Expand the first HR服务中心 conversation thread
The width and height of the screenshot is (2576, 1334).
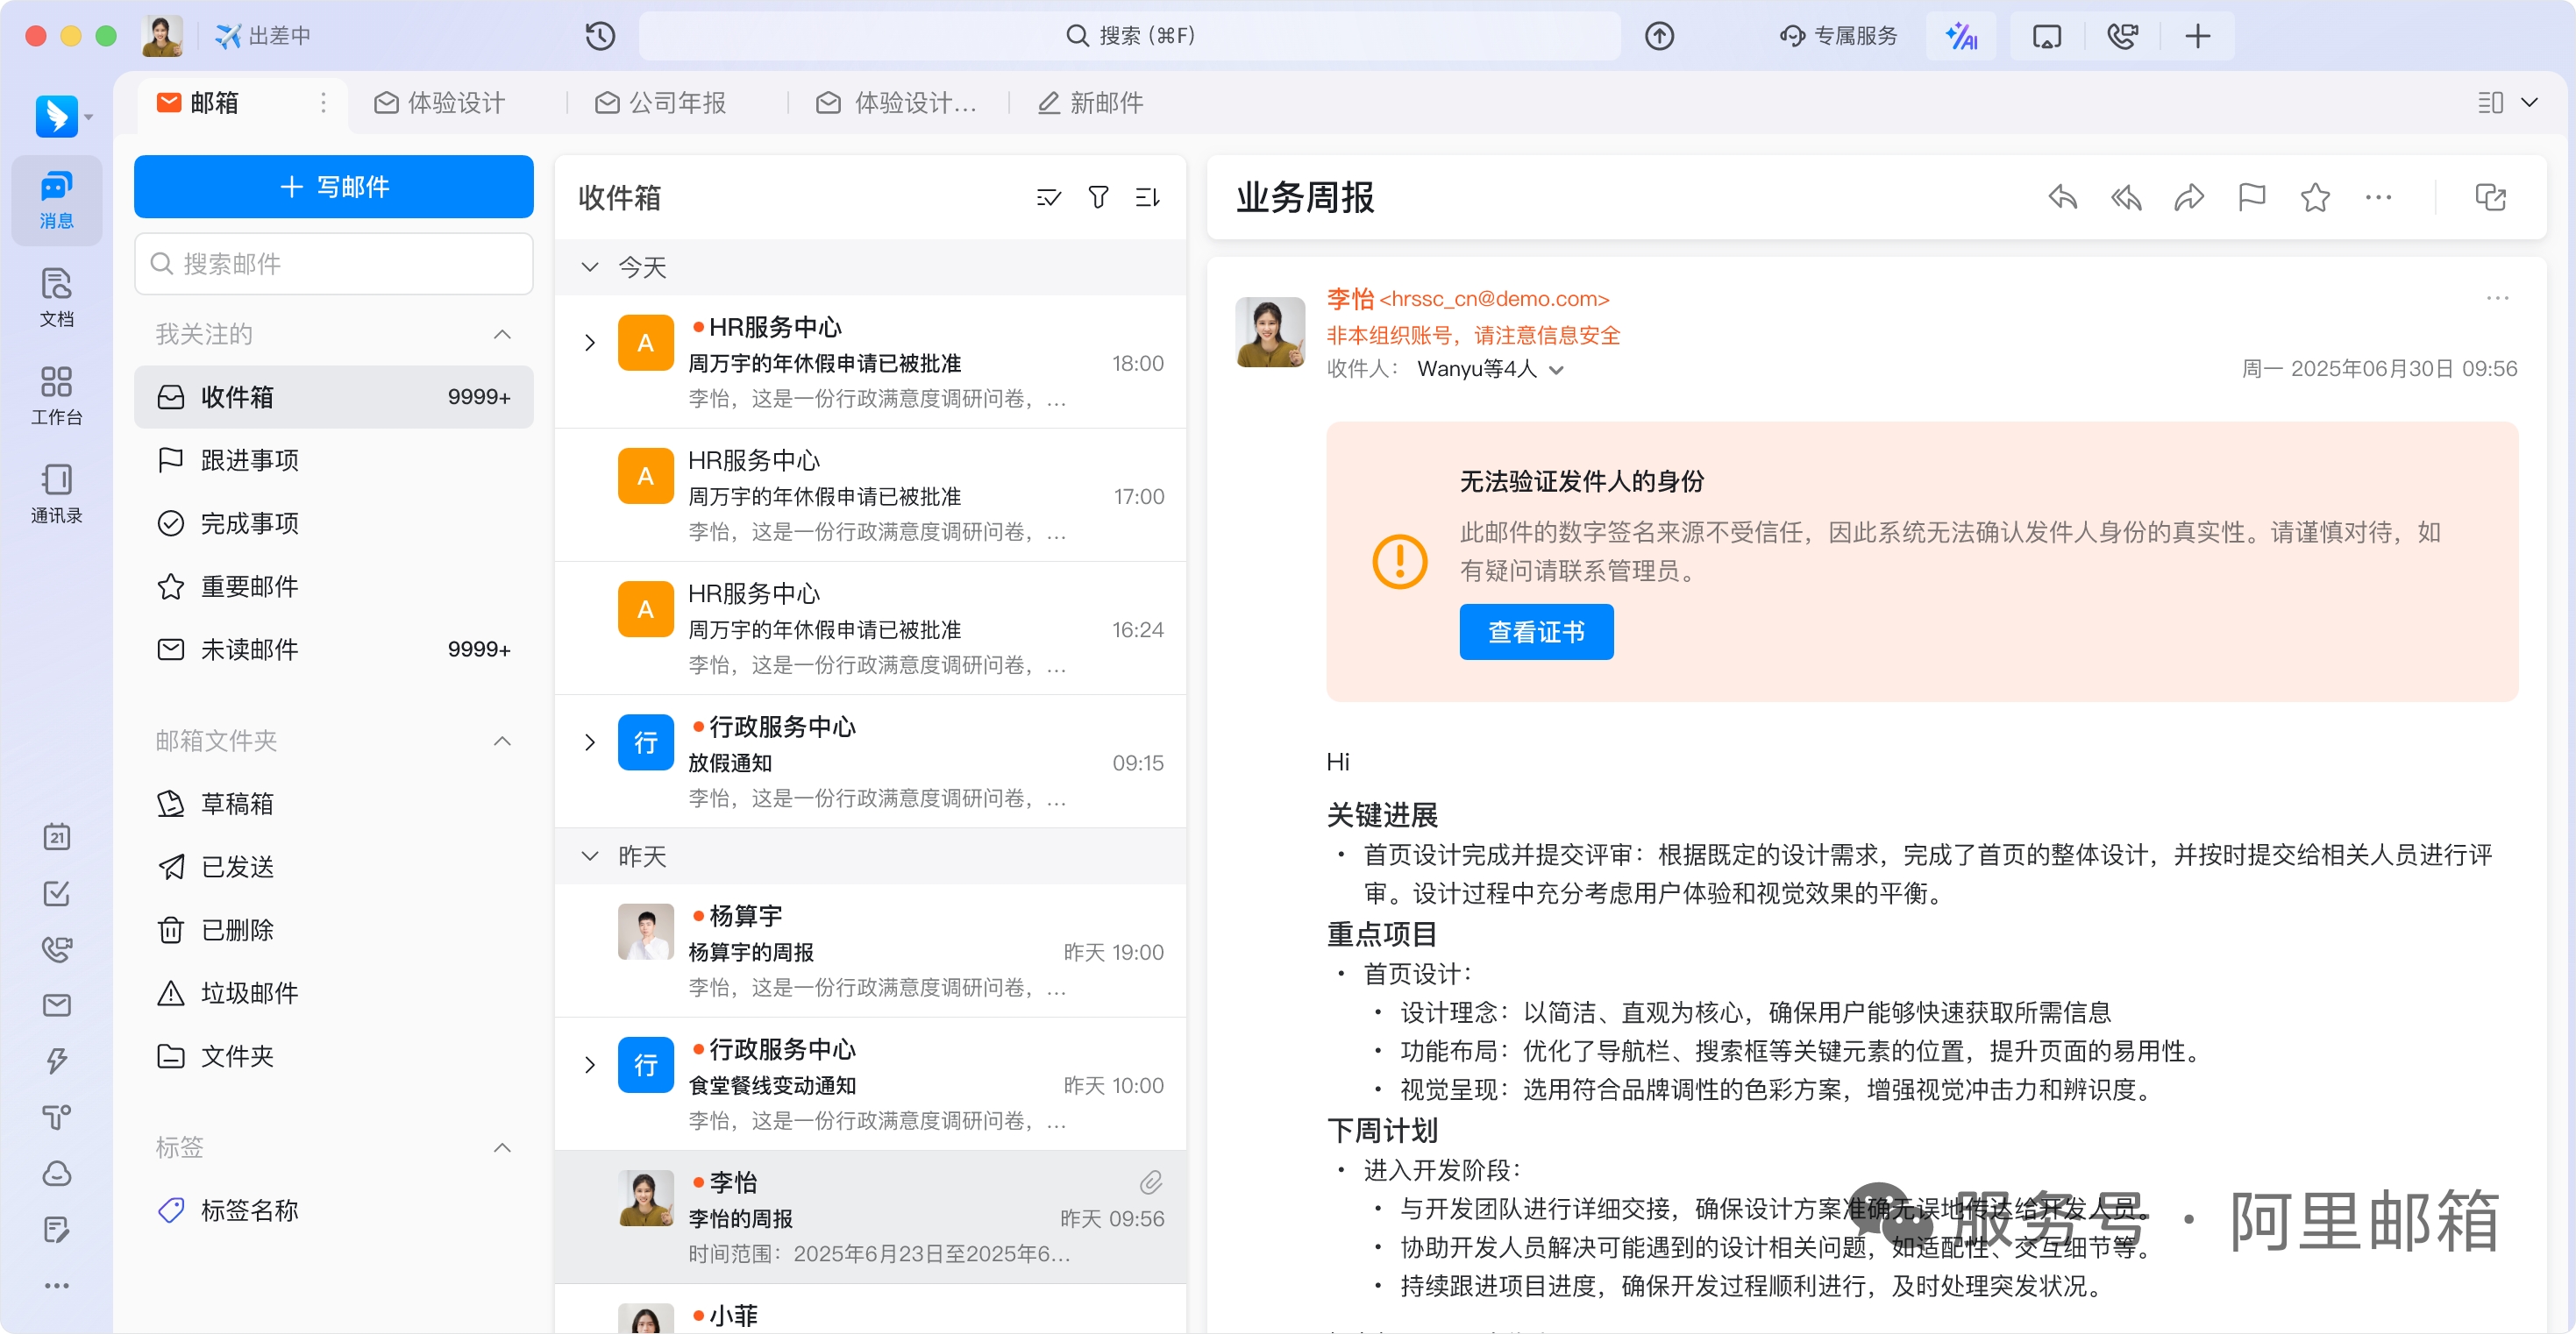pos(590,342)
